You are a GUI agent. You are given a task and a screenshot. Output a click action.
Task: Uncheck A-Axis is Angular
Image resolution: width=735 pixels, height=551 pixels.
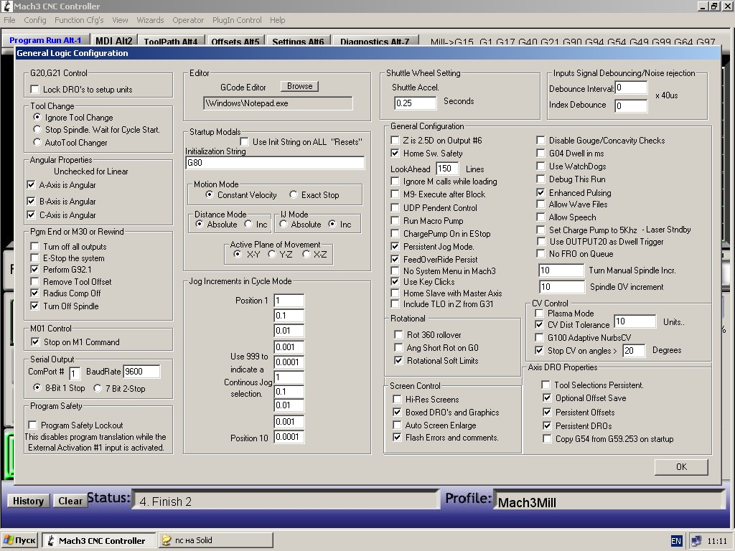click(31, 184)
